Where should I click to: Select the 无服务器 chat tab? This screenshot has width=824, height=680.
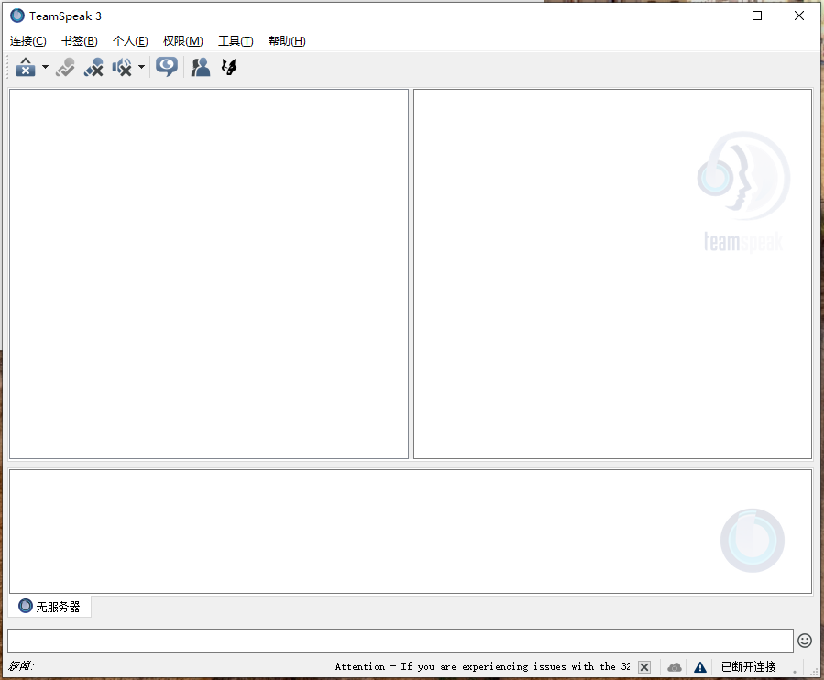pyautogui.click(x=50, y=607)
